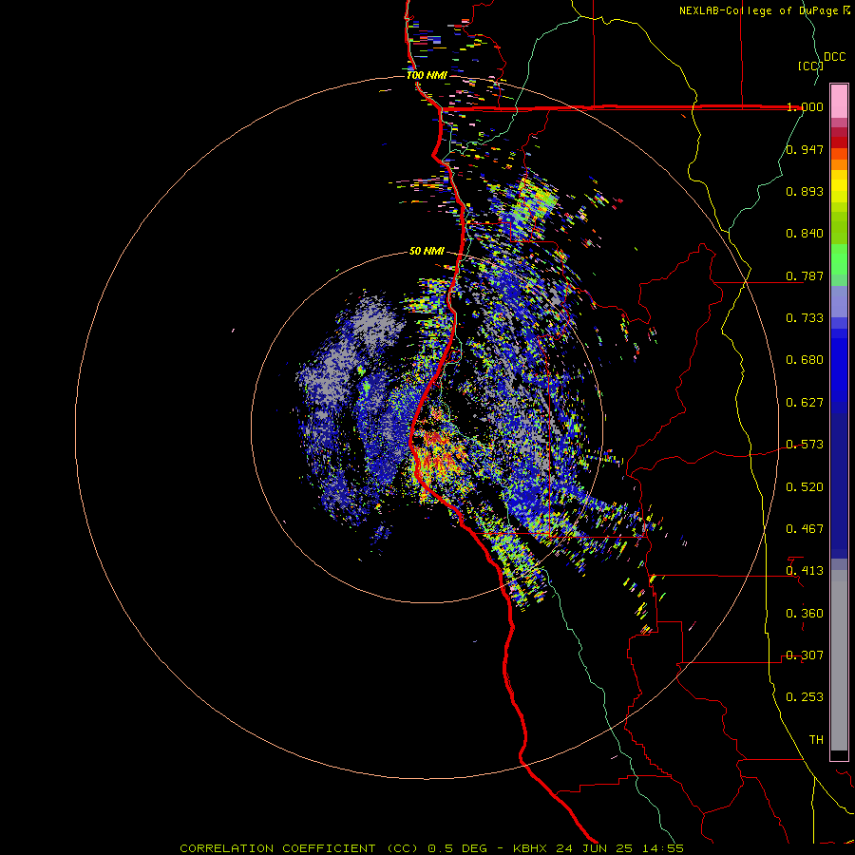Click the 0.627 scale value
Image resolution: width=855 pixels, height=855 pixels.
805,403
